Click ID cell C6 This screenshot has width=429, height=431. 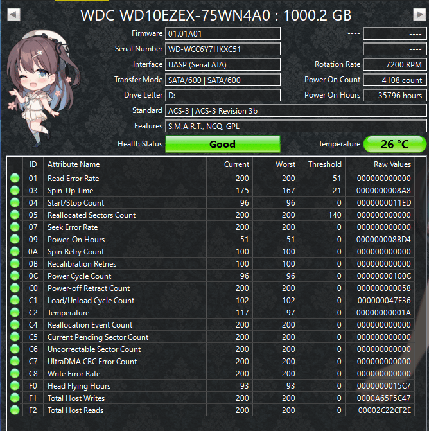point(33,349)
